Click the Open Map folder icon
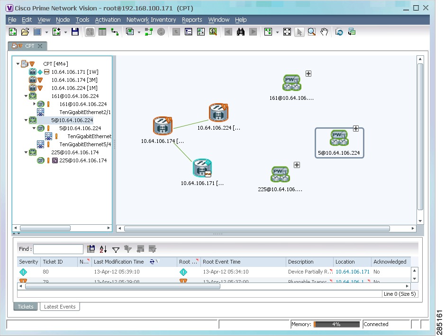Viewport: 444px width, 336px height. 25,32
